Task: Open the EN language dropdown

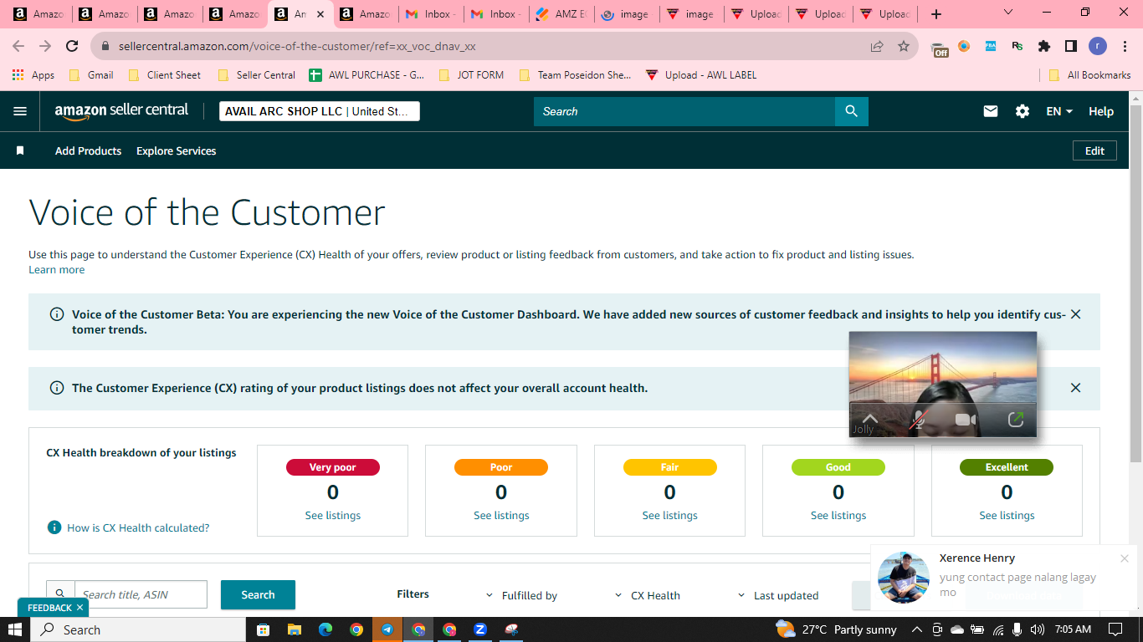Action: point(1059,111)
